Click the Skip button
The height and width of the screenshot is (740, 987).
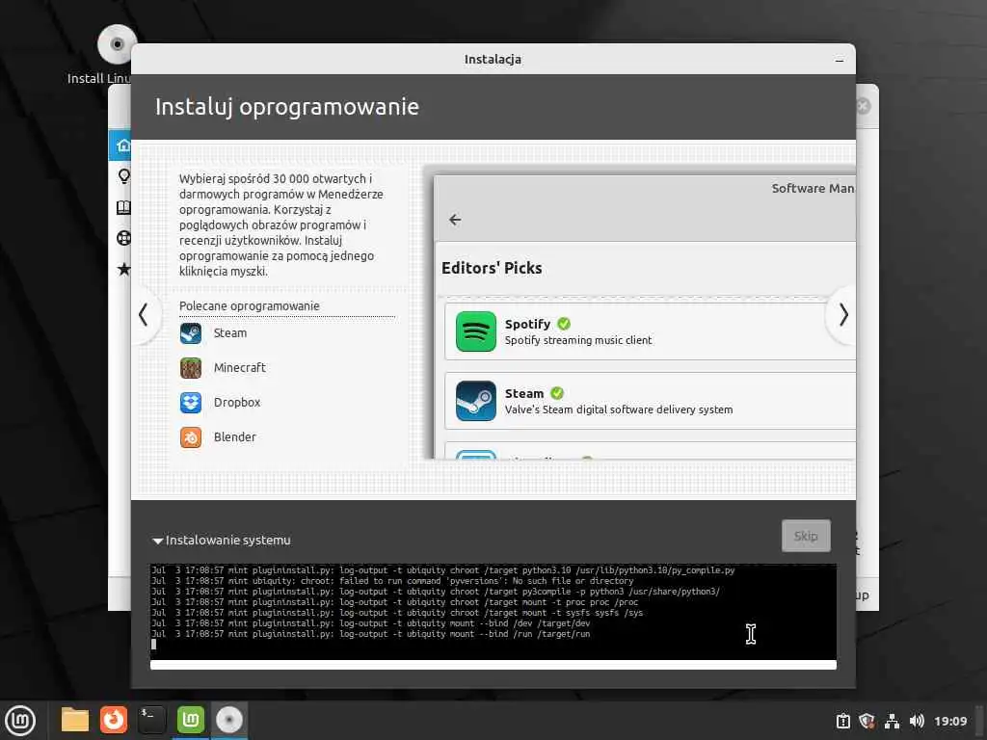806,536
